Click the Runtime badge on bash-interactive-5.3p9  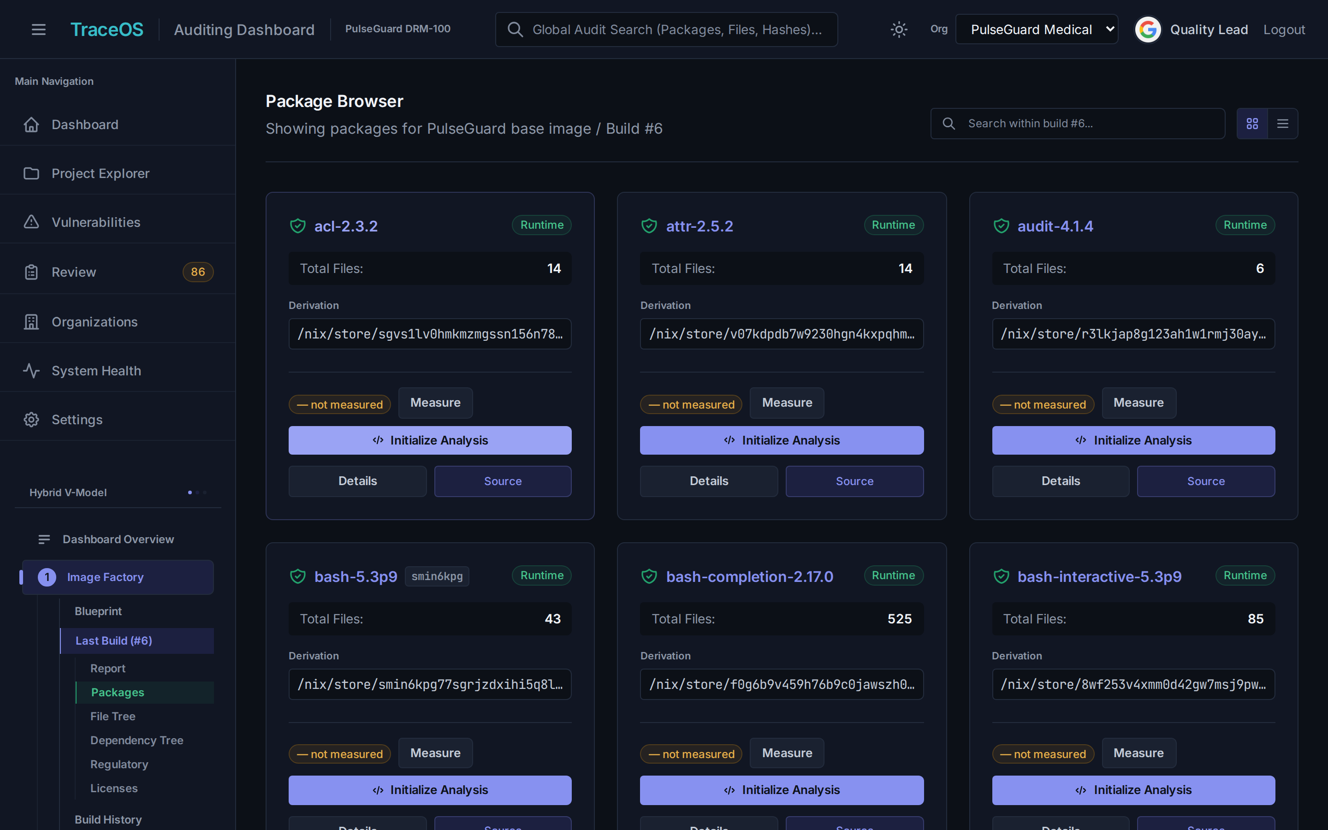[x=1245, y=575]
